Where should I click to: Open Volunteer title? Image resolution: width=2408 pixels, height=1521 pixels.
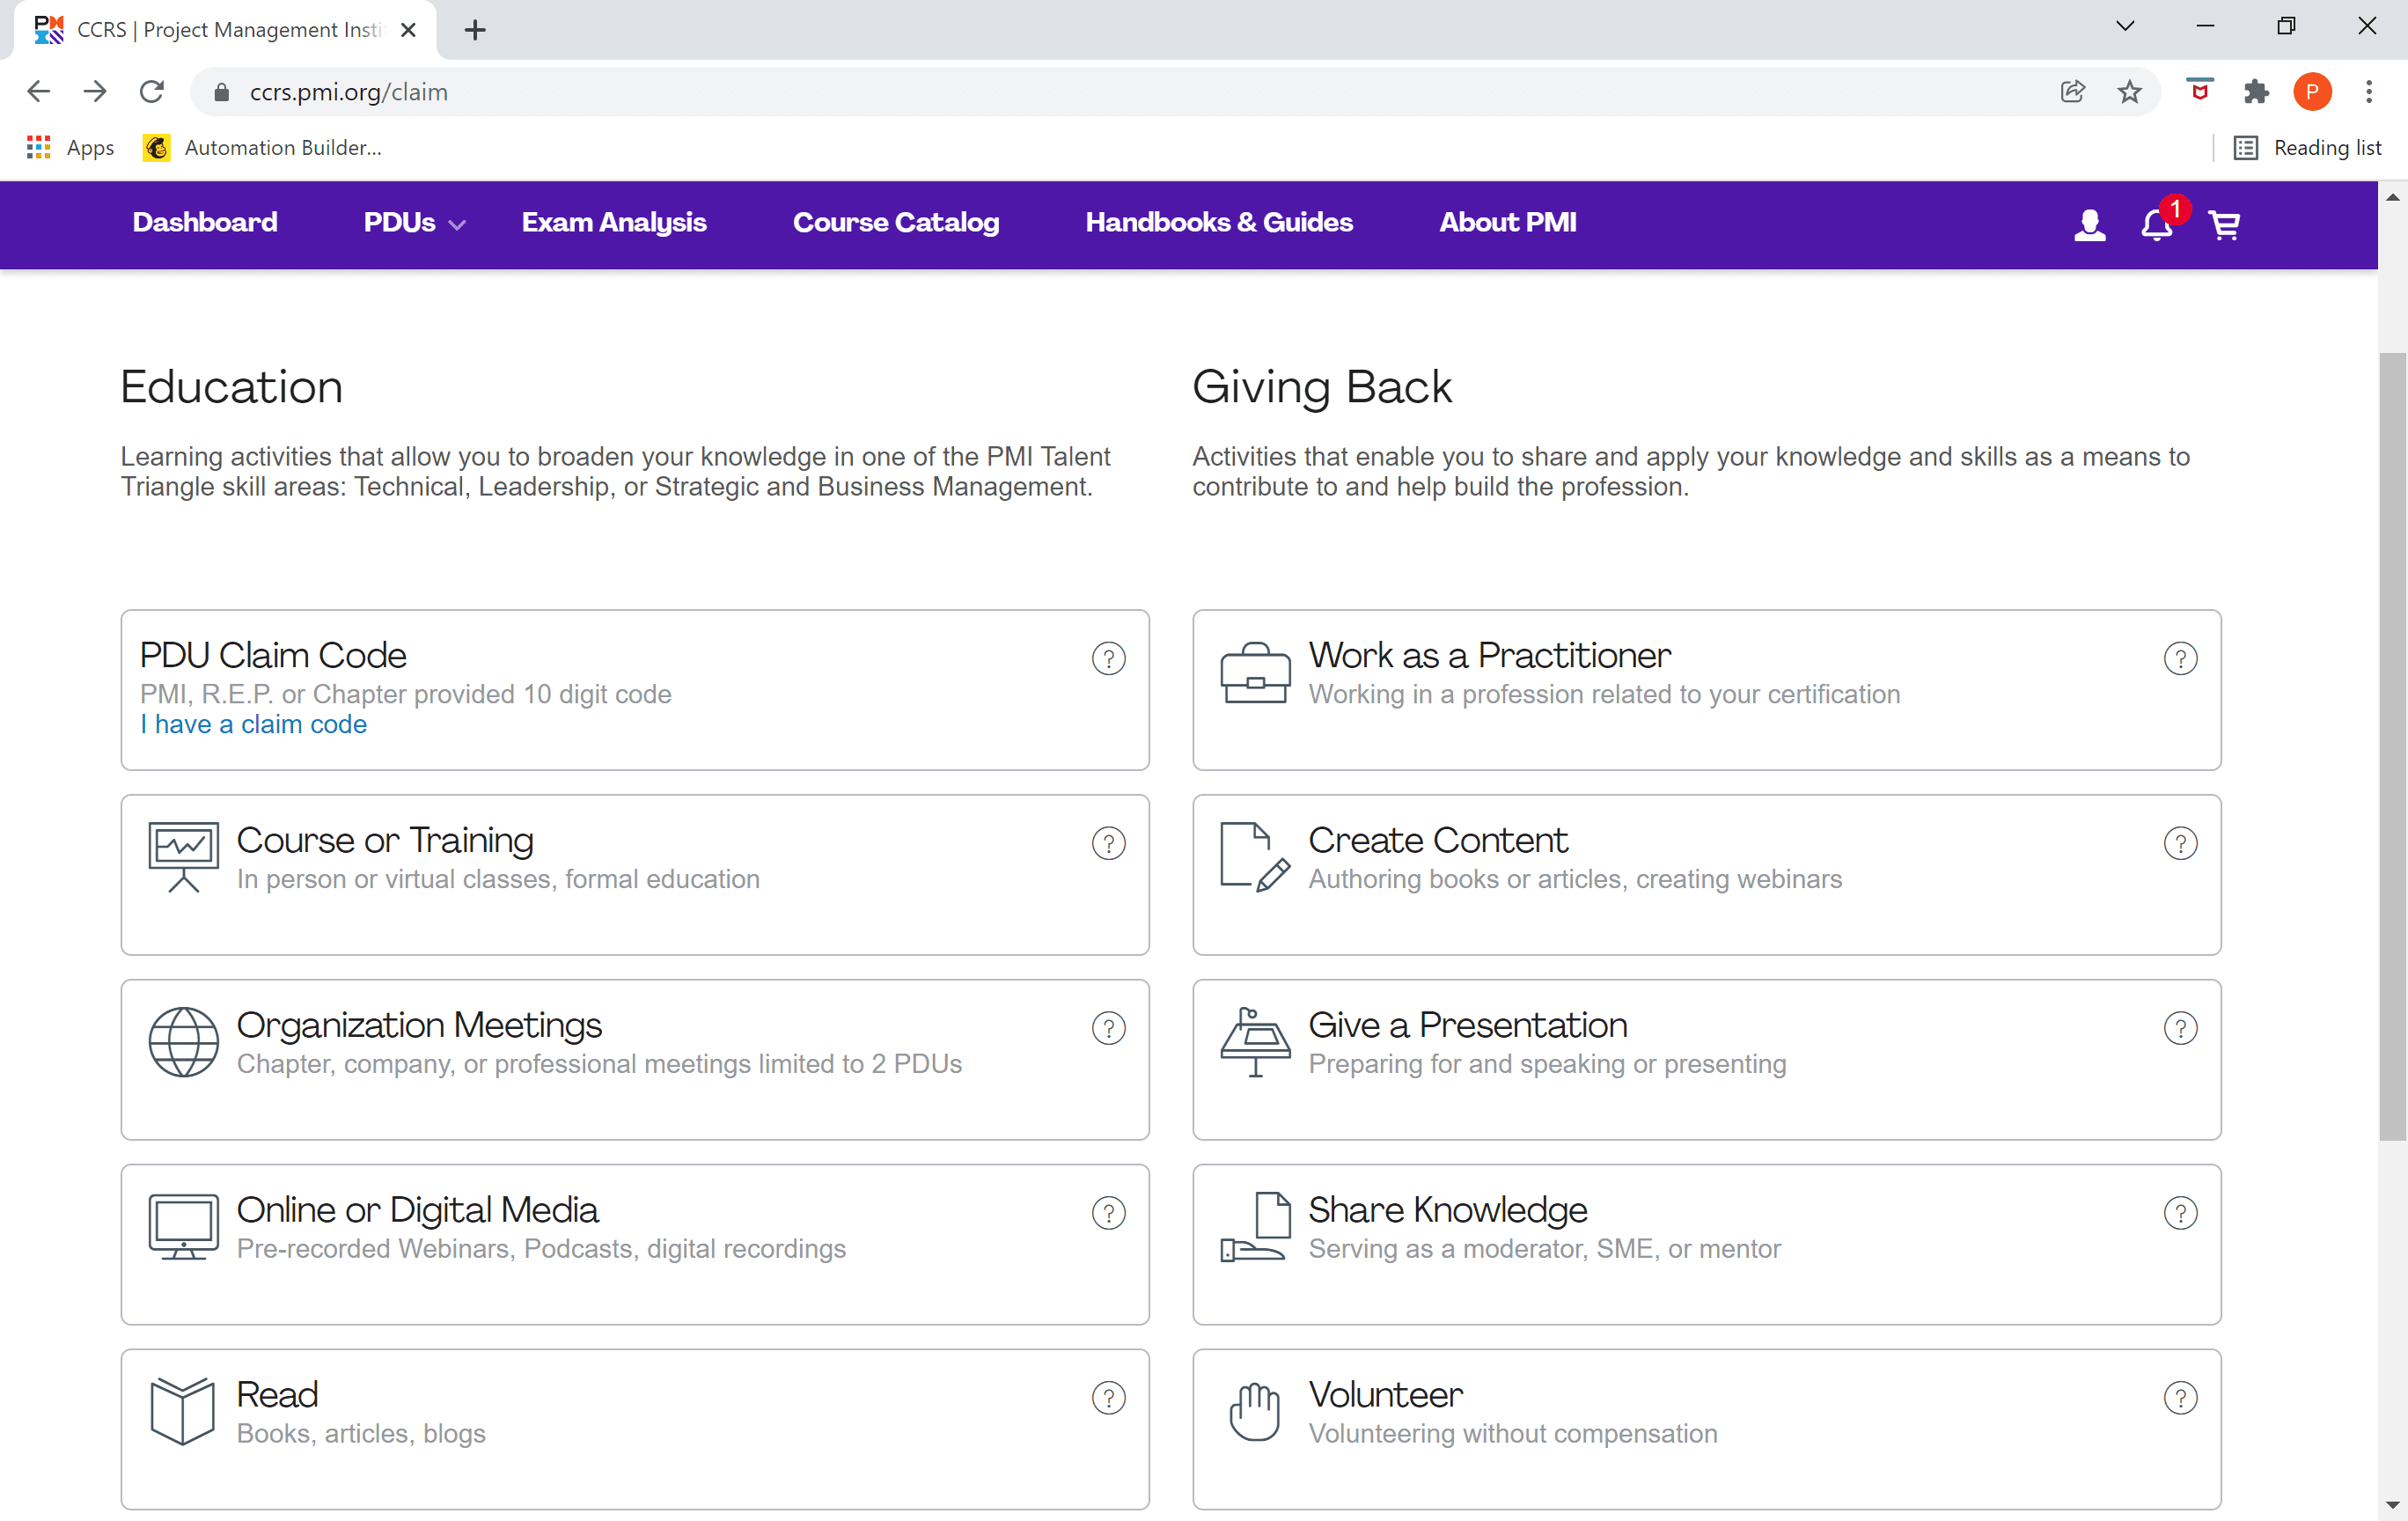click(1385, 1394)
